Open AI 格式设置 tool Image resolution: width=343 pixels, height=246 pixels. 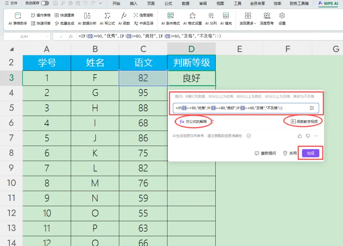point(192,19)
